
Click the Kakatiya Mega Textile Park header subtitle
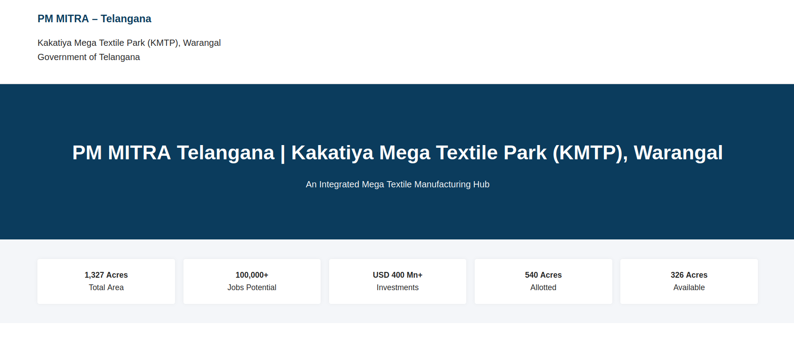point(129,43)
